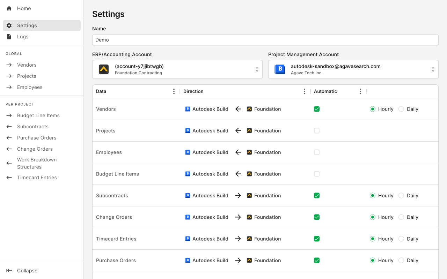Collapse the sidebar with the Collapse button
Viewport: 447px width, 279px height.
(42, 271)
